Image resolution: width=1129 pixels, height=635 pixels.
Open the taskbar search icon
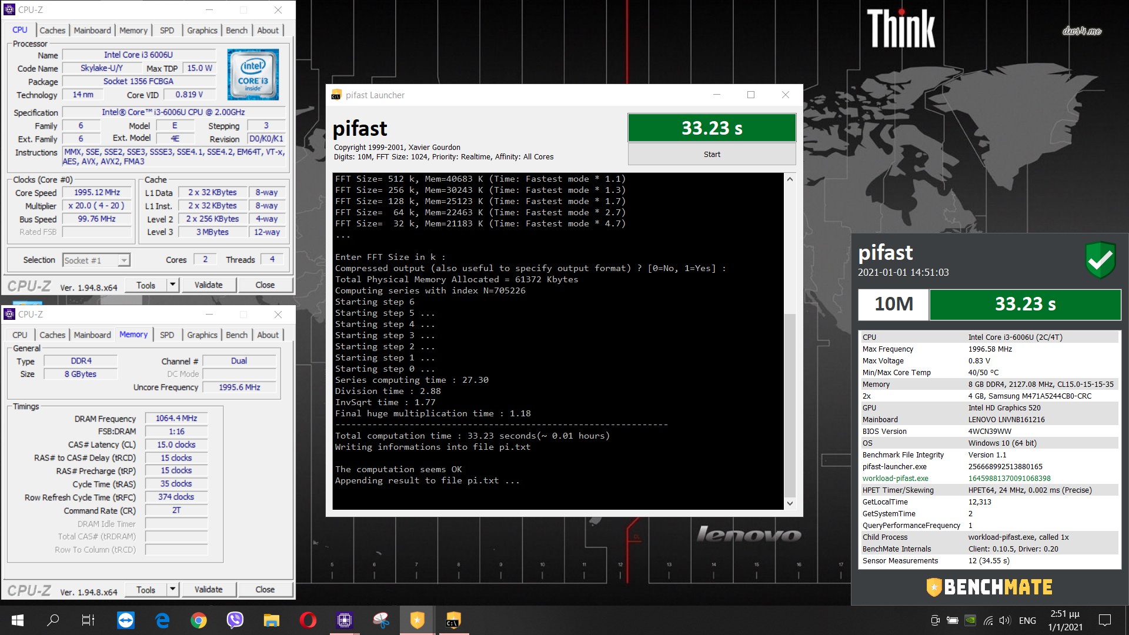(53, 620)
